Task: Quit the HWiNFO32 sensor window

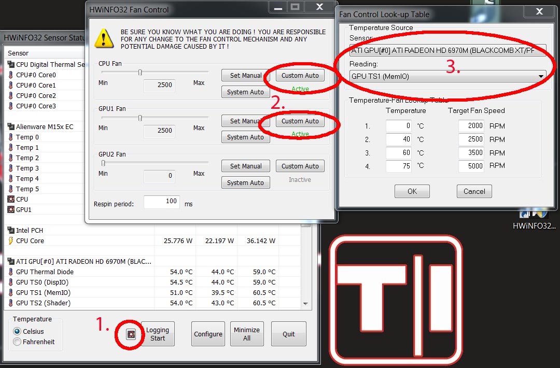Action: click(x=289, y=334)
